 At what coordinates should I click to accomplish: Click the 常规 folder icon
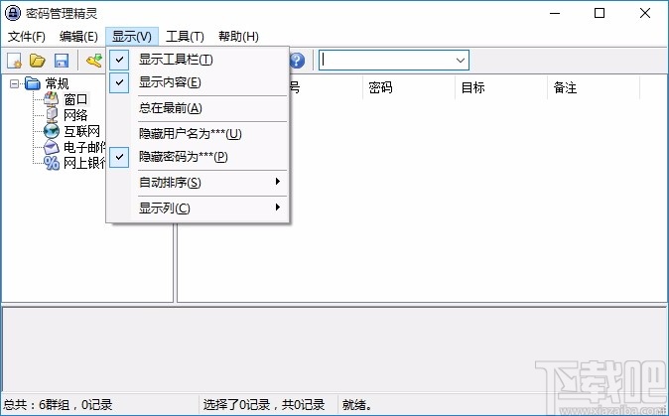coord(33,83)
